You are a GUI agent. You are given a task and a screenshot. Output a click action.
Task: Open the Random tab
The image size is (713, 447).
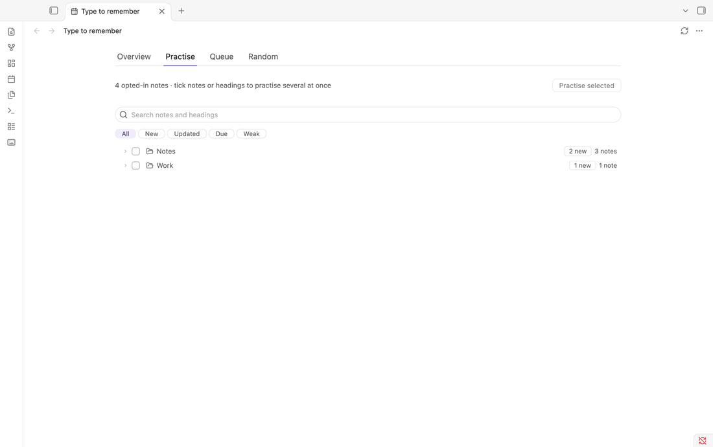(x=263, y=57)
